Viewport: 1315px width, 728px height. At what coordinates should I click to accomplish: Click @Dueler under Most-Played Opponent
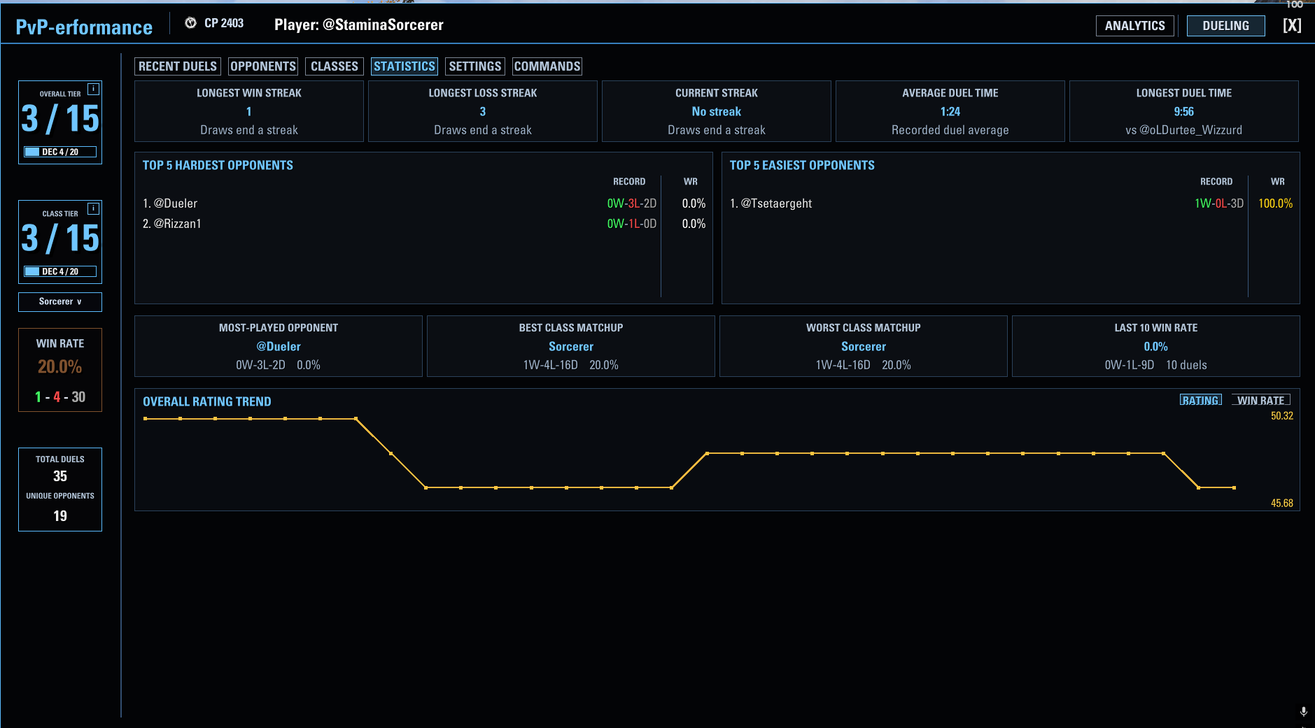tap(279, 346)
